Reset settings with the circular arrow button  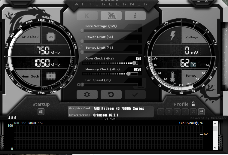click(x=111, y=95)
